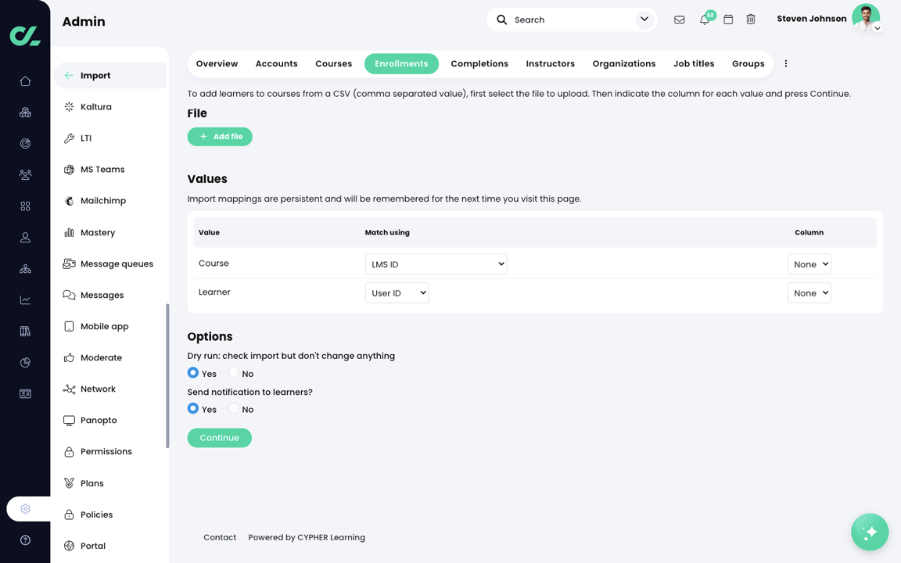This screenshot has height=563, width=901.
Task: Open the Column dropdown for the Course row
Action: click(809, 264)
